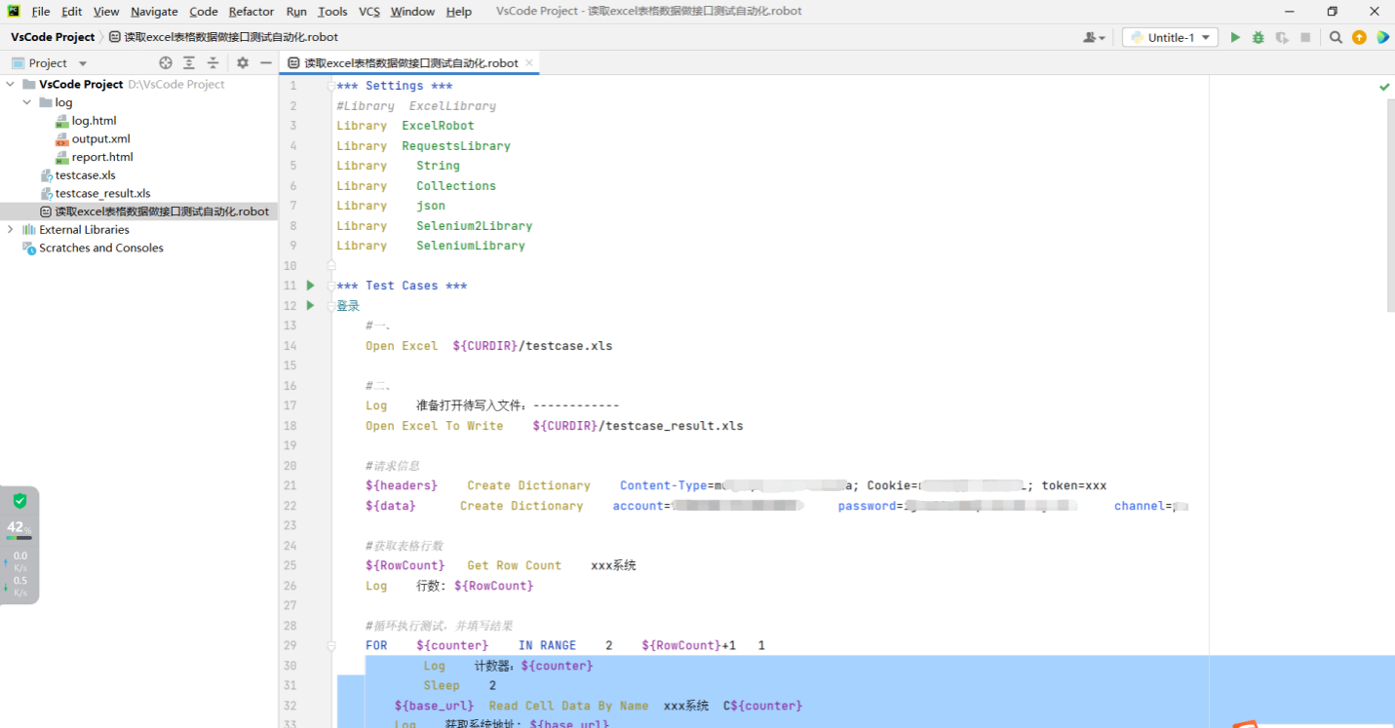This screenshot has height=728, width=1395.
Task: Click 'Library ExcelRobot' on line 3
Action: click(406, 126)
